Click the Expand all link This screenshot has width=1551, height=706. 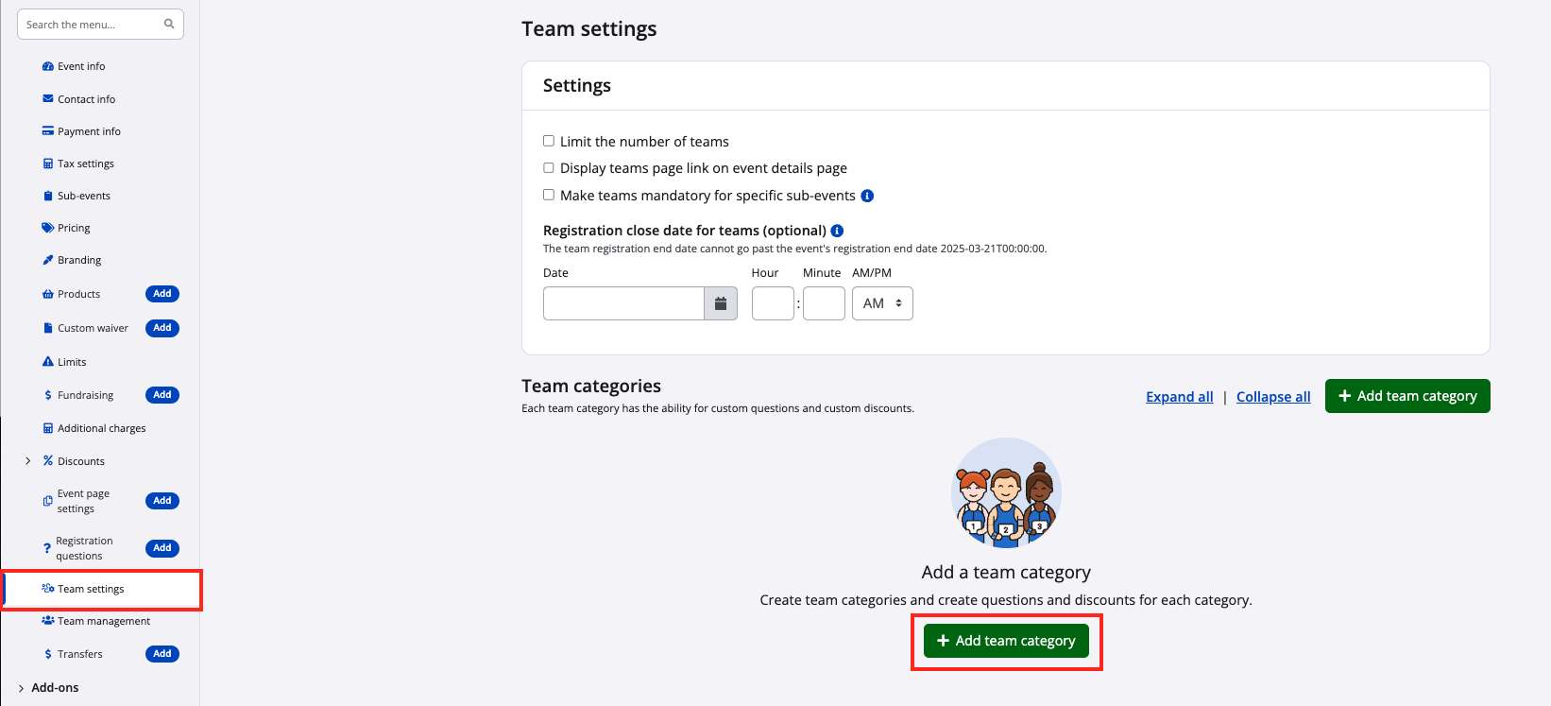[1179, 397]
